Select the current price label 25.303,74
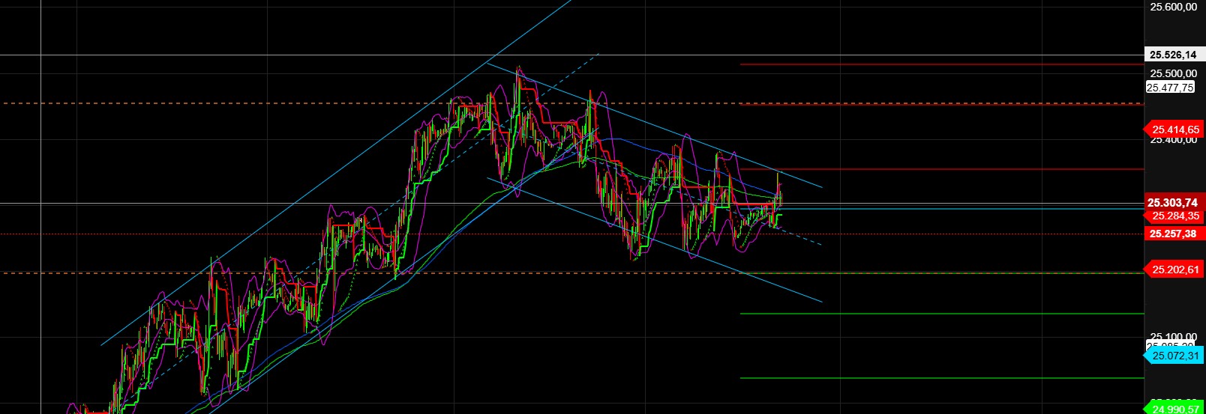 [x=1174, y=203]
